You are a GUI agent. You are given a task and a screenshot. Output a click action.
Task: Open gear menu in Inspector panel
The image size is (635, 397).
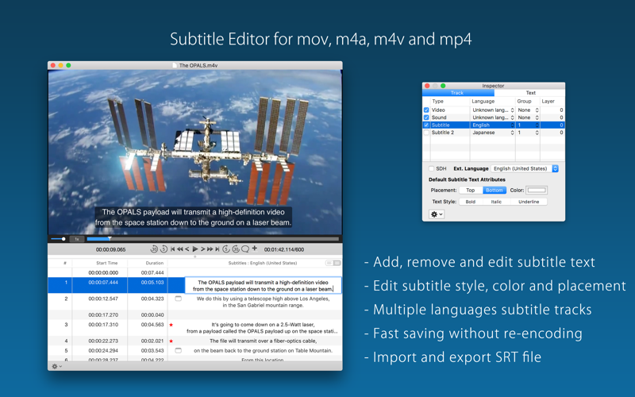(437, 214)
